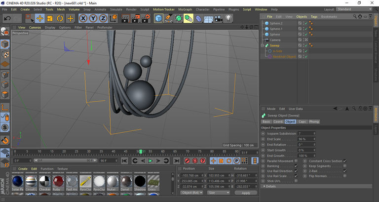
Task: Open the Layout dropdown
Action: 354,9
